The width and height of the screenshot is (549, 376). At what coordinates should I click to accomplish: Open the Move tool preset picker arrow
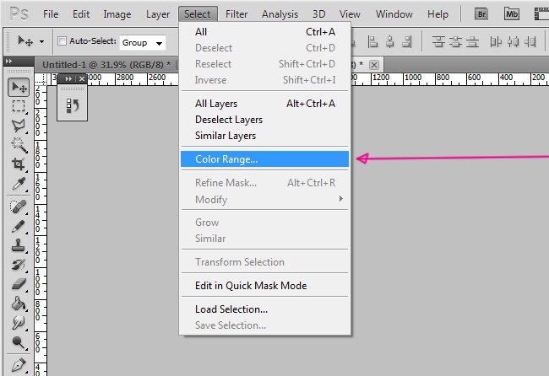pos(41,41)
